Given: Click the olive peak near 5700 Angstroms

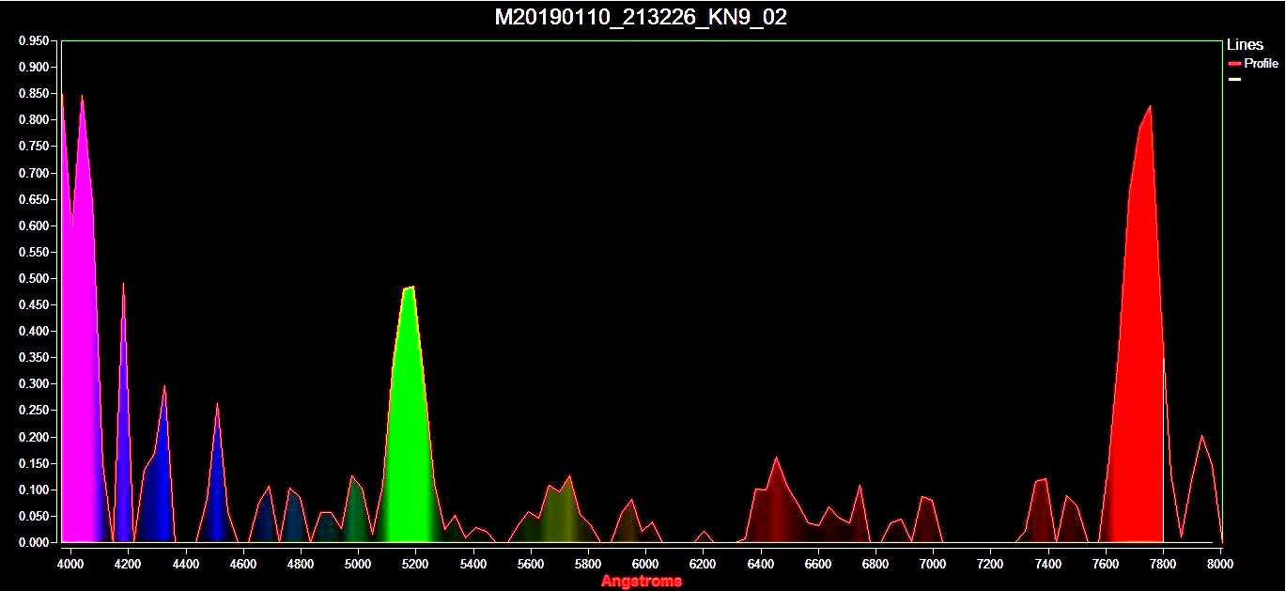Looking at the screenshot, I should [x=560, y=512].
